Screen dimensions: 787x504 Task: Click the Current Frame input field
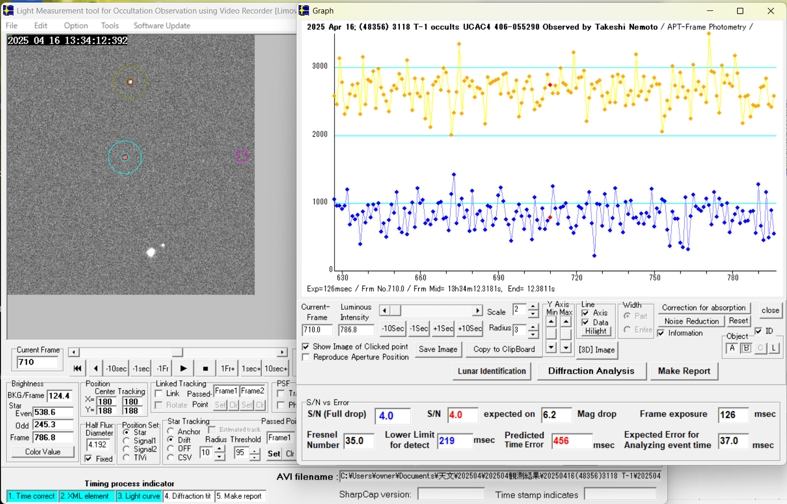tap(37, 362)
